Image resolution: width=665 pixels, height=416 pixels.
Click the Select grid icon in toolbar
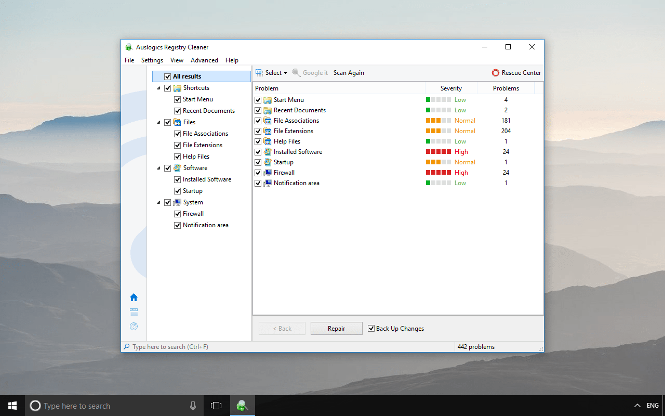259,73
